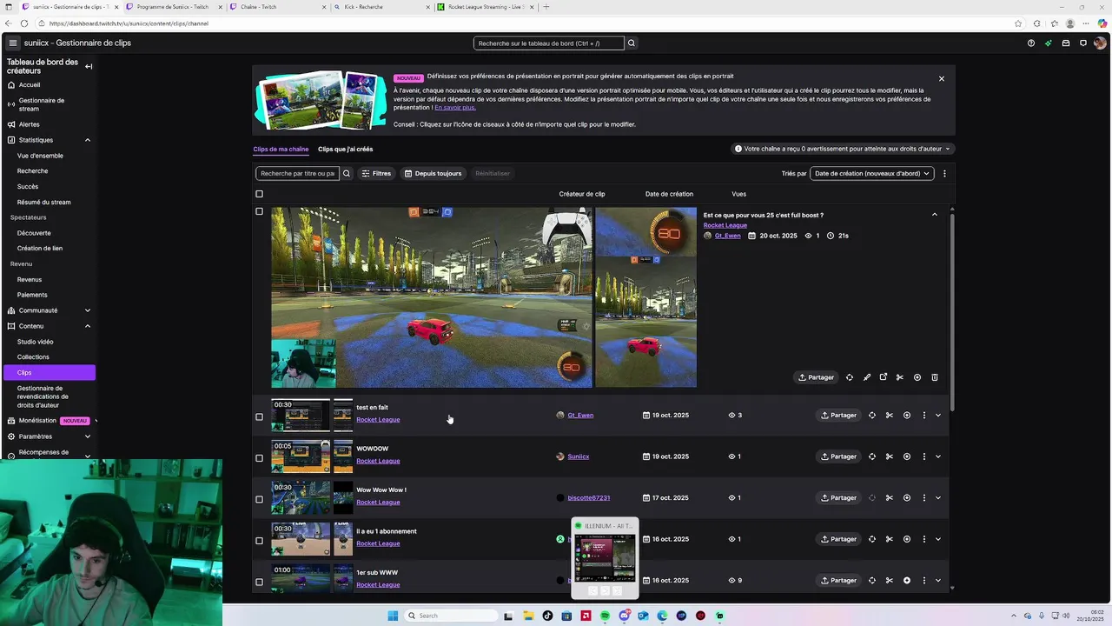The image size is (1112, 626).
Task: Open three-dot menu on 'Il a eu 1 abonnement' row
Action: pos(924,539)
